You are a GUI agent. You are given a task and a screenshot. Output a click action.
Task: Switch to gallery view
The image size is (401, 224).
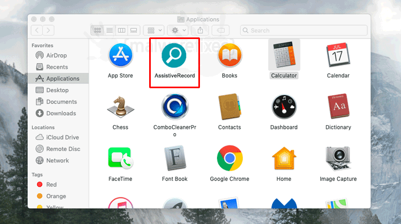(134, 30)
